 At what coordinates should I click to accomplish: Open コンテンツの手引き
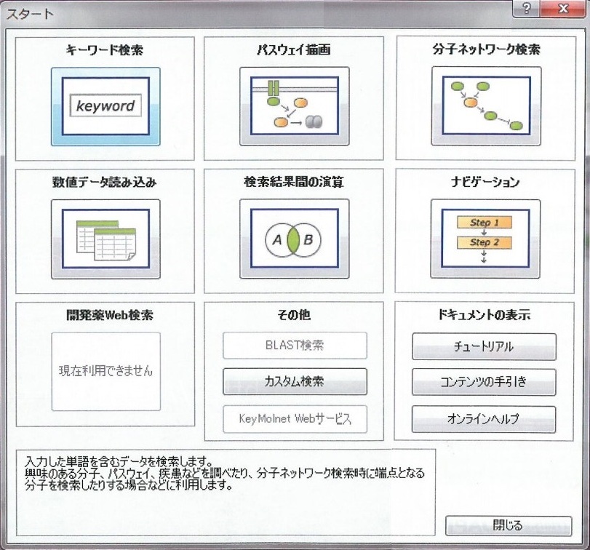tap(483, 383)
